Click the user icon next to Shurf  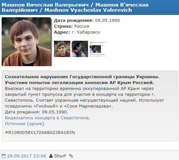(x=51, y=156)
